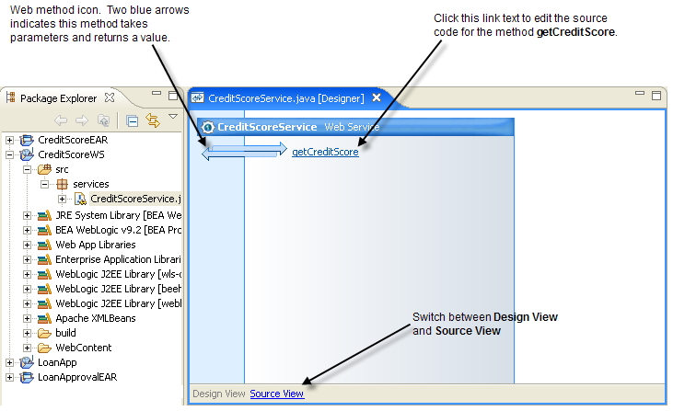Viewport: 673px width, 411px height.
Task: Select WebLogic J2EE Library [webl entry
Action: click(119, 303)
